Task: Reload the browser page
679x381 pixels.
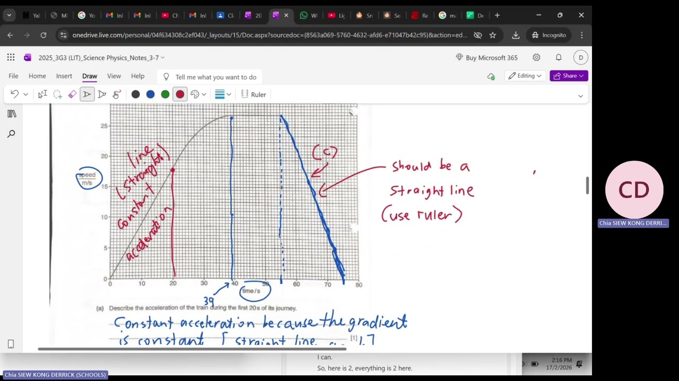Action: coord(43,35)
